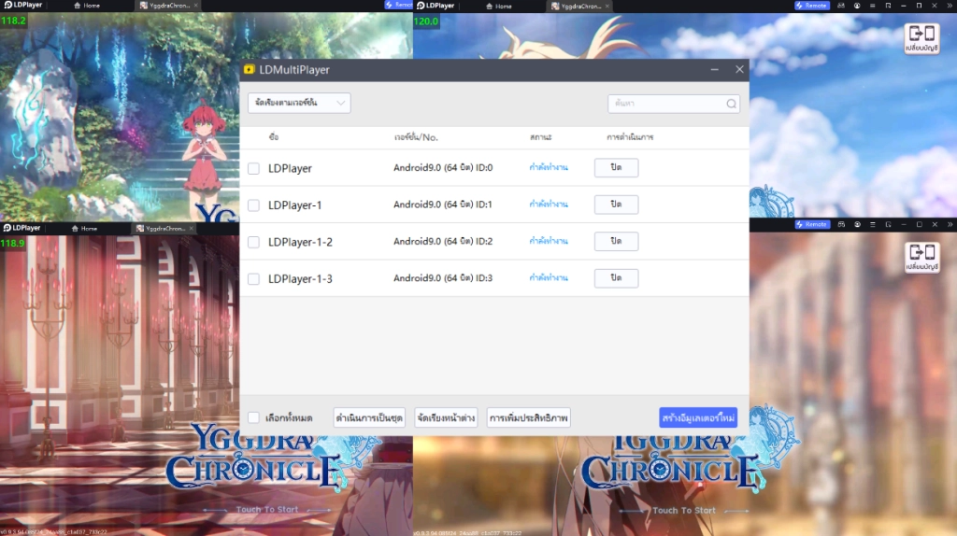
Task: Click the การดำเนินการ column header
Action: coord(630,137)
